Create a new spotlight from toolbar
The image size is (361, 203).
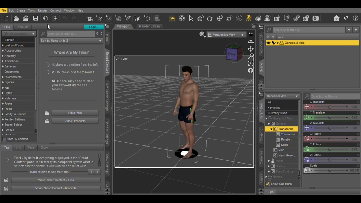(128, 18)
